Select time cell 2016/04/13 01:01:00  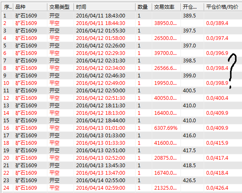(x=101, y=128)
